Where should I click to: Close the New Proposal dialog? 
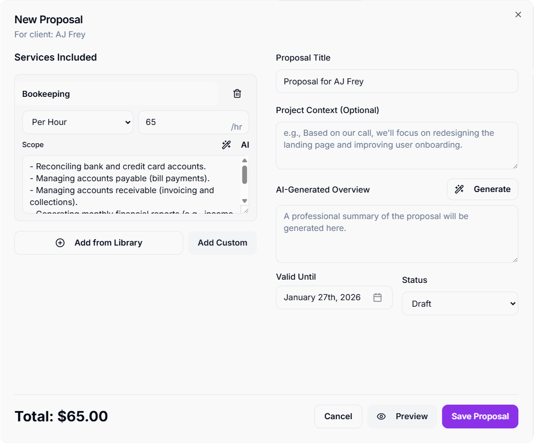pos(518,15)
